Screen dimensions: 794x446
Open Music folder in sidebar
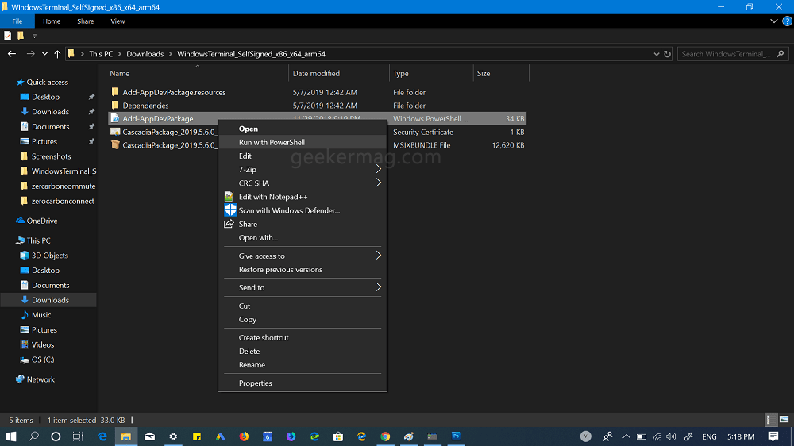tap(41, 315)
